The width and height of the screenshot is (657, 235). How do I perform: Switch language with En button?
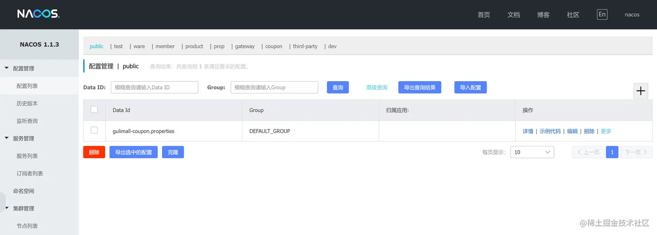[x=602, y=14]
